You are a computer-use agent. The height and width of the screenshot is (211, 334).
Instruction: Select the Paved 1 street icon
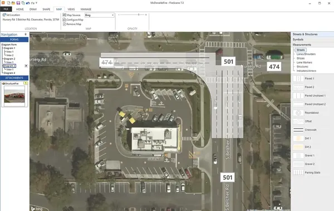click(x=298, y=78)
